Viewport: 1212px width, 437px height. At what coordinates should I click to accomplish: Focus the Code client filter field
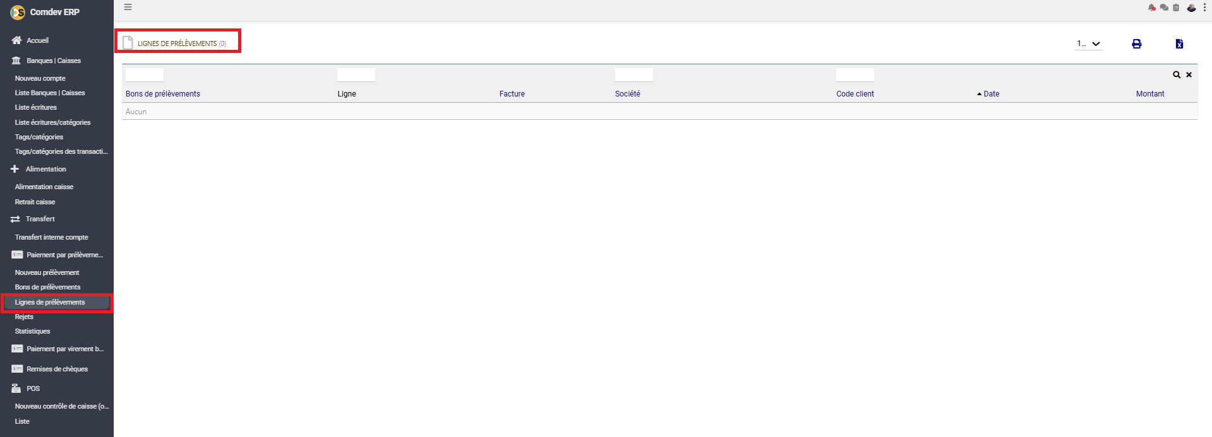click(x=855, y=74)
